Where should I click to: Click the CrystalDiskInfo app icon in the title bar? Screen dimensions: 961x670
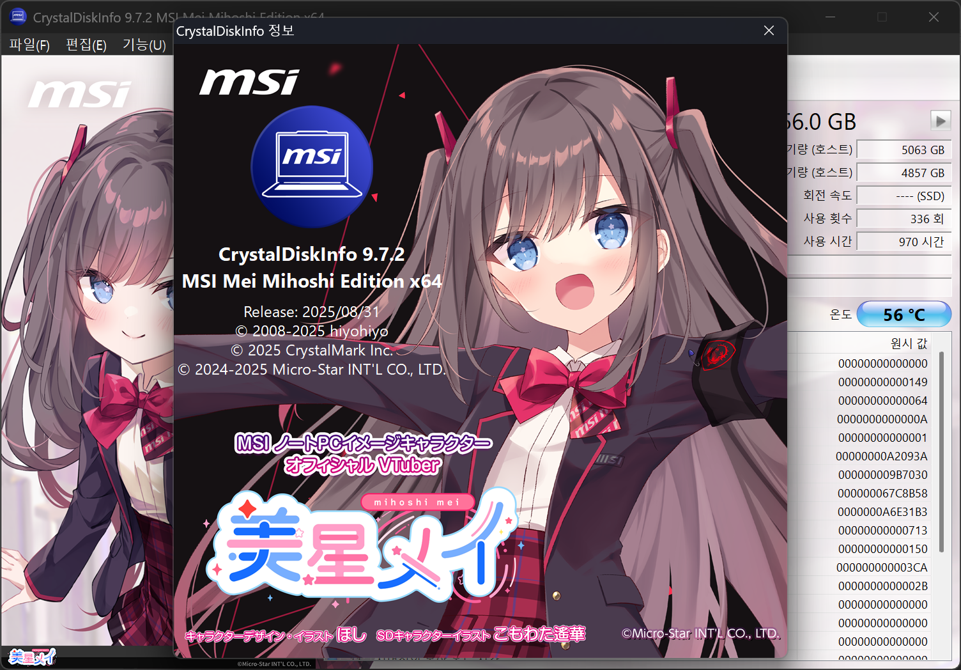click(x=18, y=17)
